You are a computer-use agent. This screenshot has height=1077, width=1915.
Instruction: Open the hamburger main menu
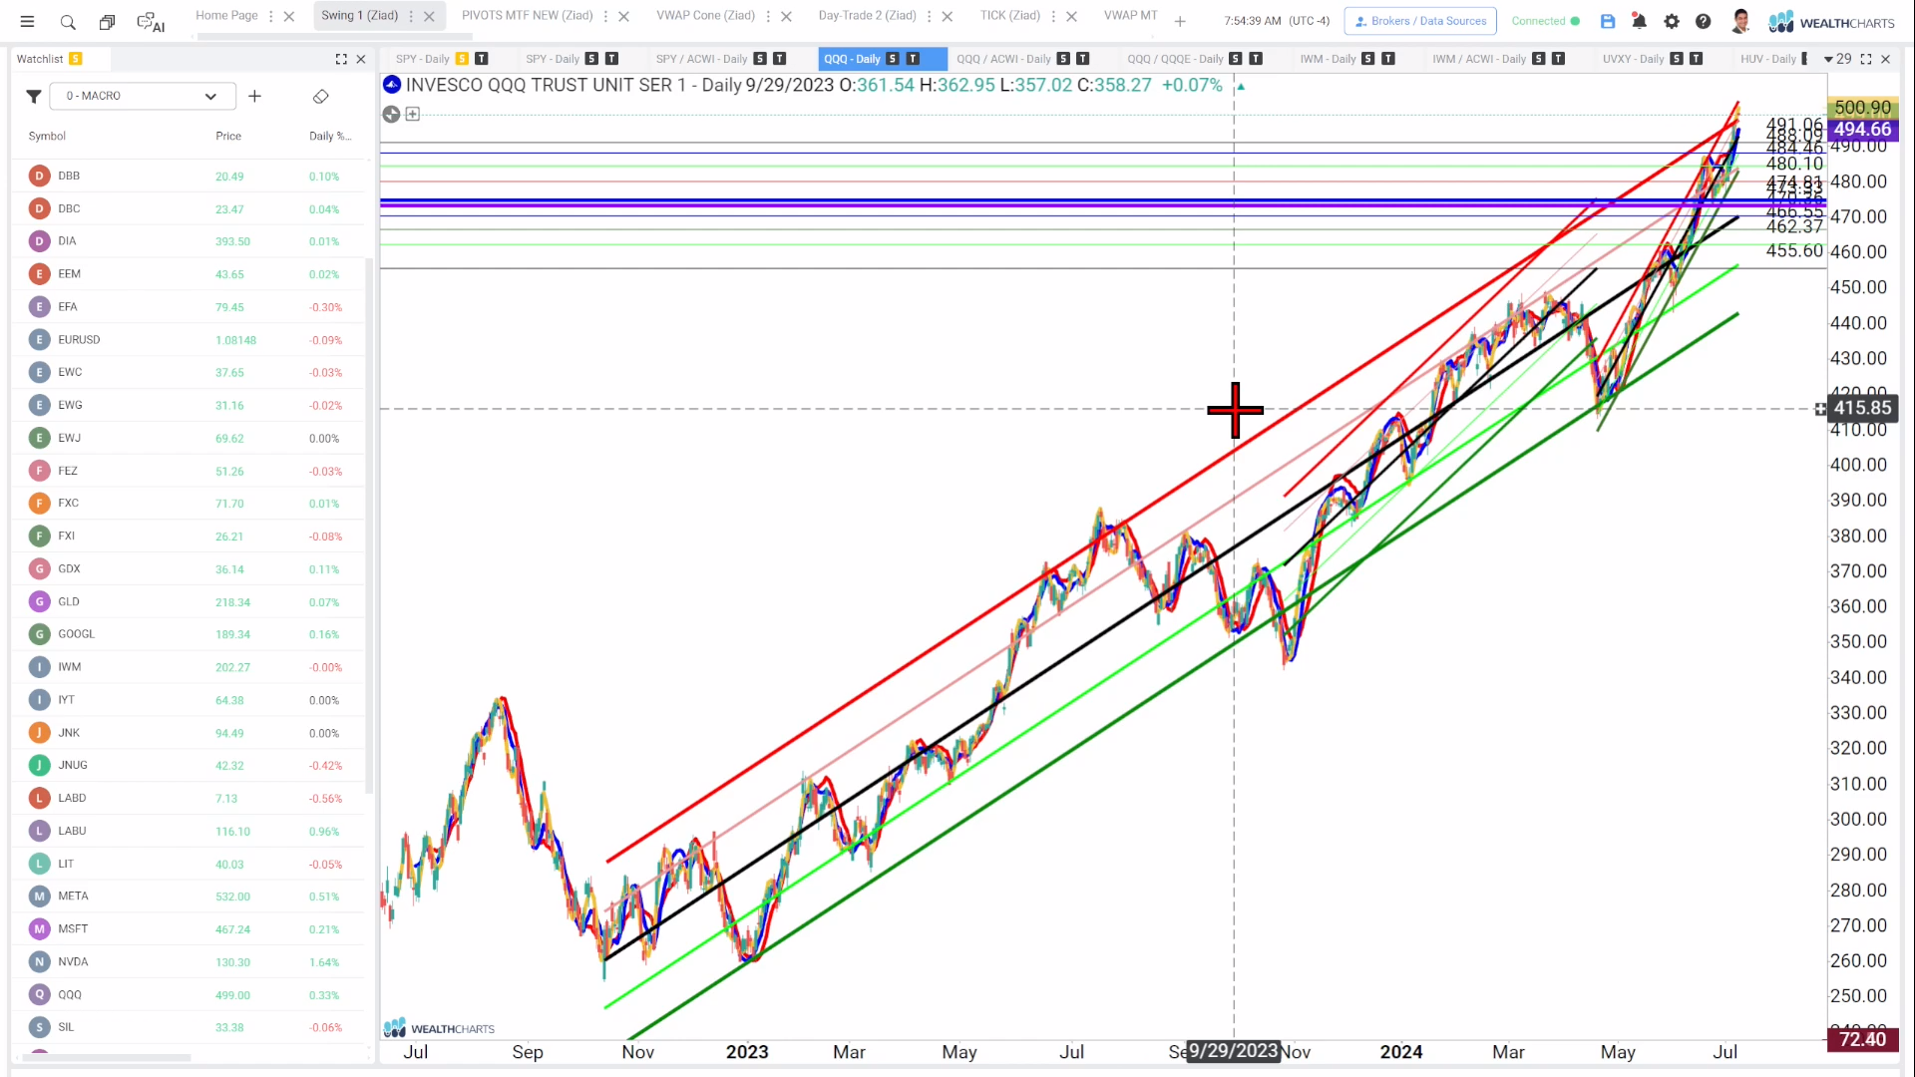click(28, 21)
